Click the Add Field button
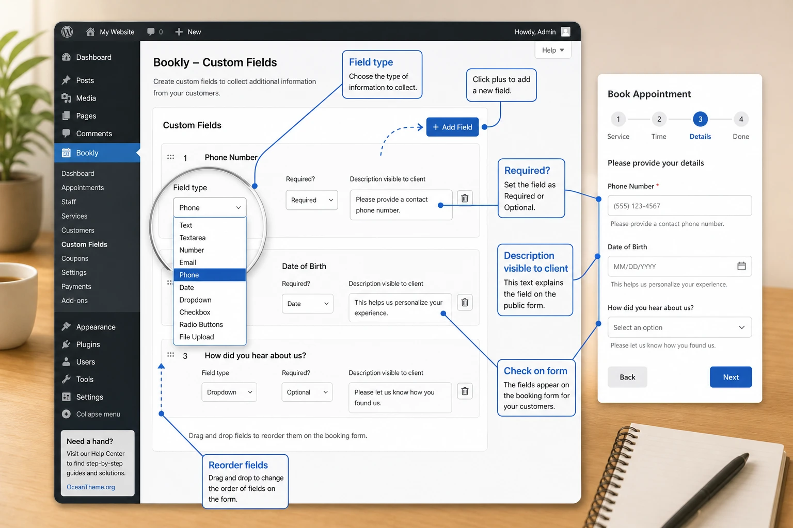The width and height of the screenshot is (793, 528). point(453,127)
